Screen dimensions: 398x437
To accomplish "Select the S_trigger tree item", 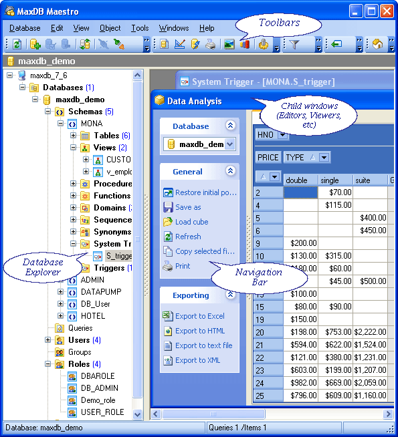I will [x=119, y=256].
